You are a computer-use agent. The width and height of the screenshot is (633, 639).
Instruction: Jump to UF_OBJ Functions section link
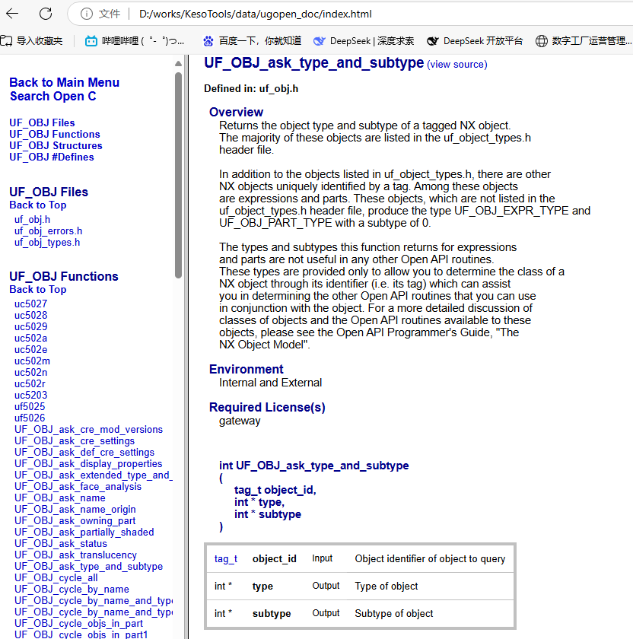coord(55,134)
